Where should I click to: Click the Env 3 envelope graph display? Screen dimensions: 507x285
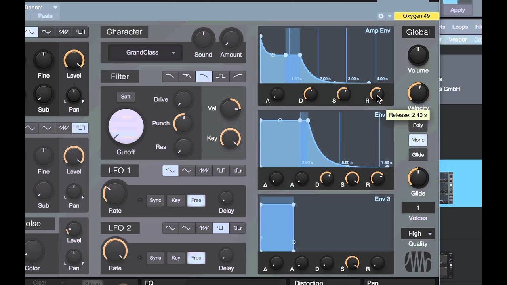(x=326, y=223)
